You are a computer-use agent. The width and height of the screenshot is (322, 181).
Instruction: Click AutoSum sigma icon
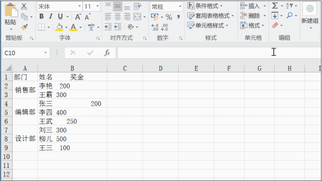pos(275,6)
